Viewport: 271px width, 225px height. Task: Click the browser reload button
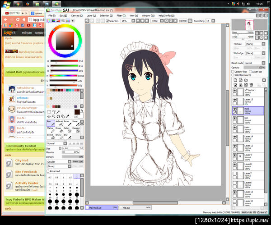coord(18,19)
